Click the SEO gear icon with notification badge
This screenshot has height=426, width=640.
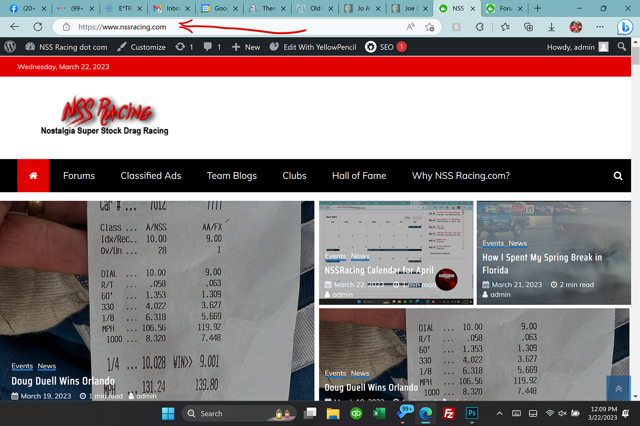click(x=370, y=47)
